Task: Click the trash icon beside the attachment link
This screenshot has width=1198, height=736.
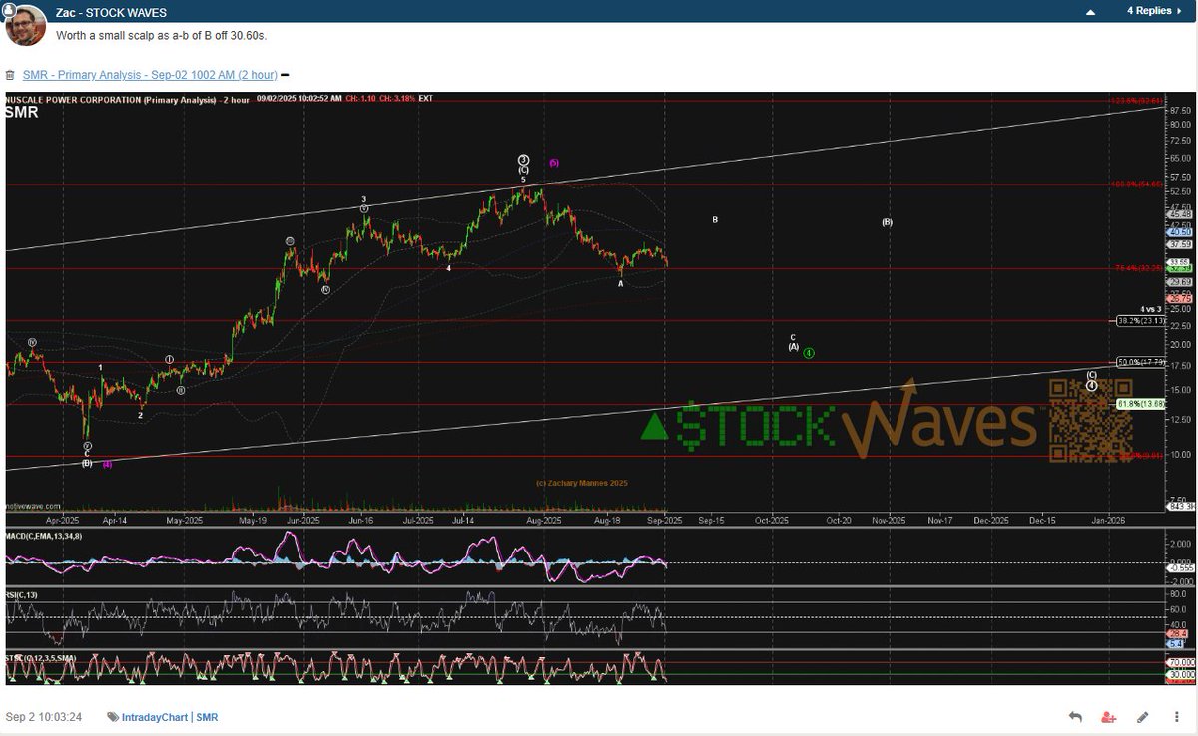Action: click(10, 75)
